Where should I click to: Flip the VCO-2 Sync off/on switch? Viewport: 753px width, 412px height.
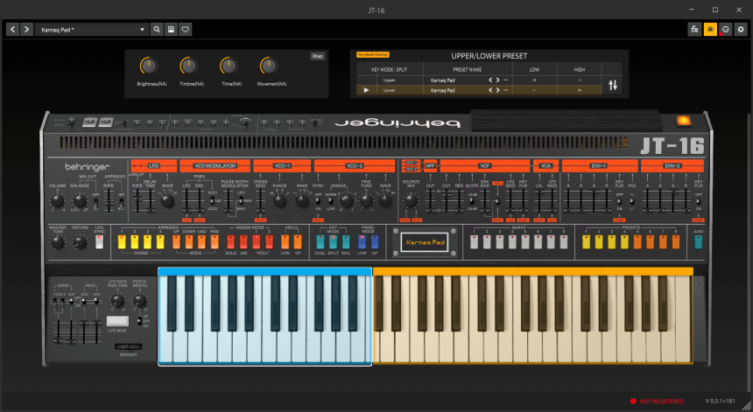[x=318, y=201]
